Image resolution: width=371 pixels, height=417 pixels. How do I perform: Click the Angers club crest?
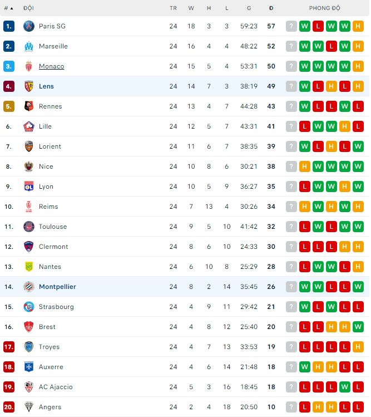tap(29, 407)
